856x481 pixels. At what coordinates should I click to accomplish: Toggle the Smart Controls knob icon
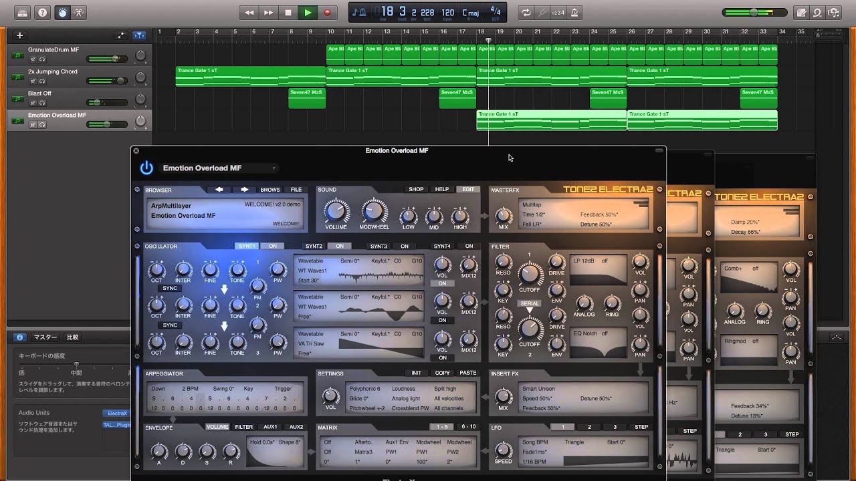(x=62, y=12)
